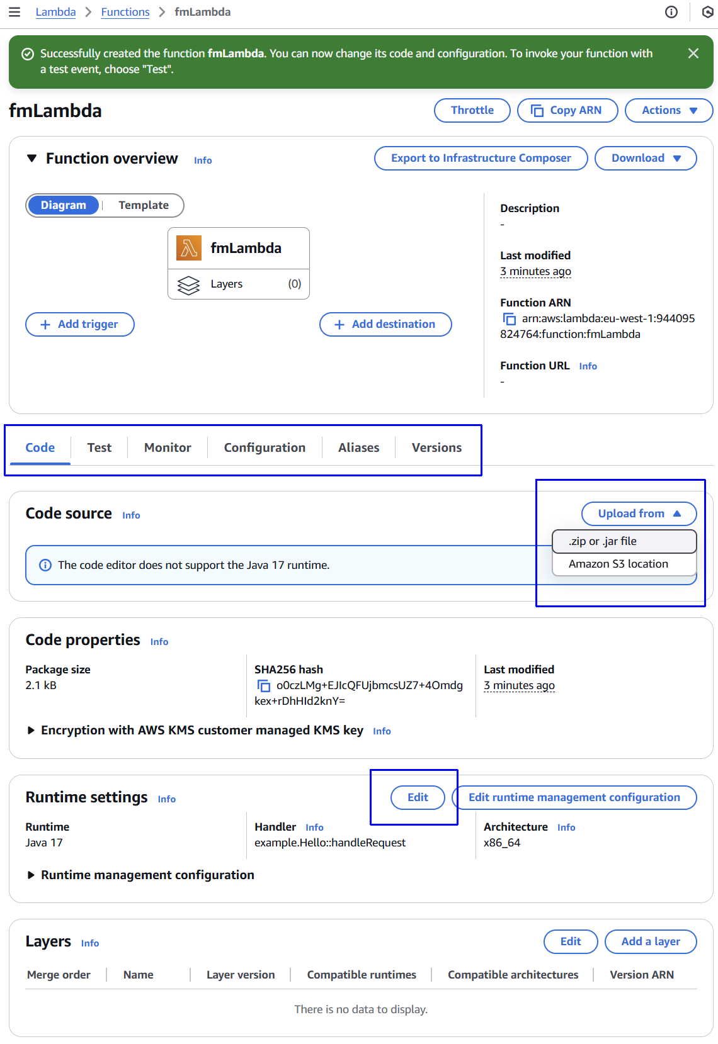Switch to the Code tab
The height and width of the screenshot is (1044, 718).
(x=40, y=447)
